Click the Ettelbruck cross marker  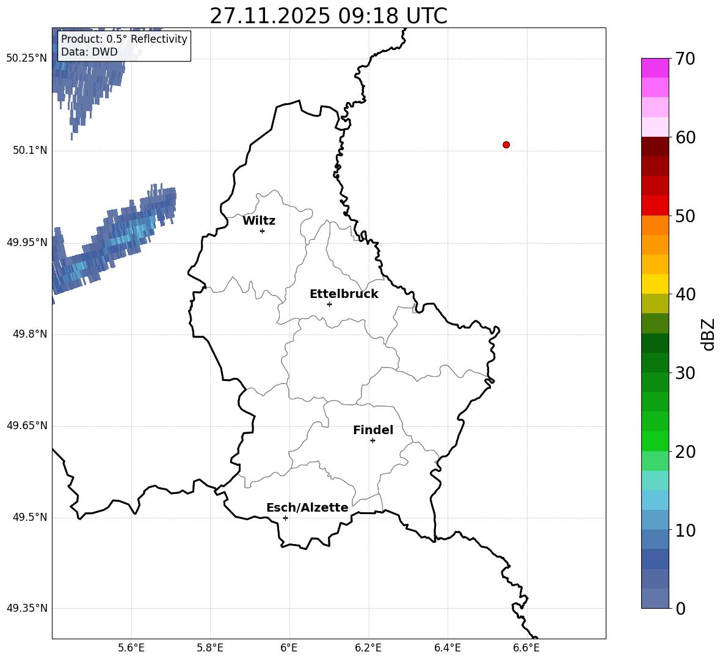(x=329, y=304)
